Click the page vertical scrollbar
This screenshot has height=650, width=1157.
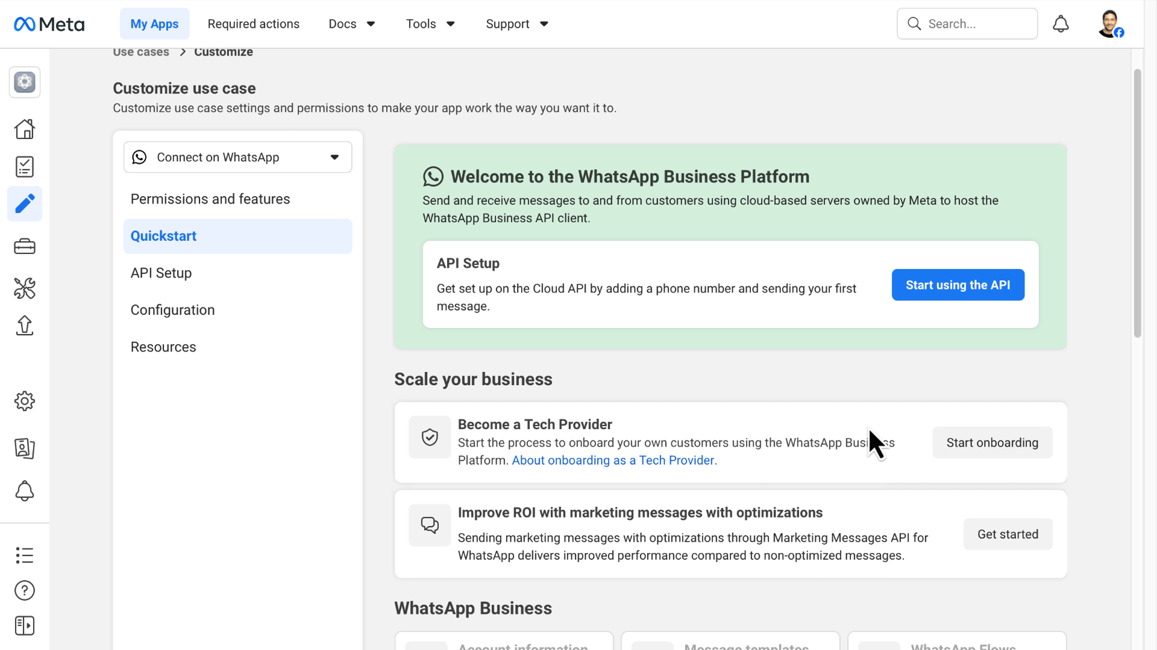1138,203
